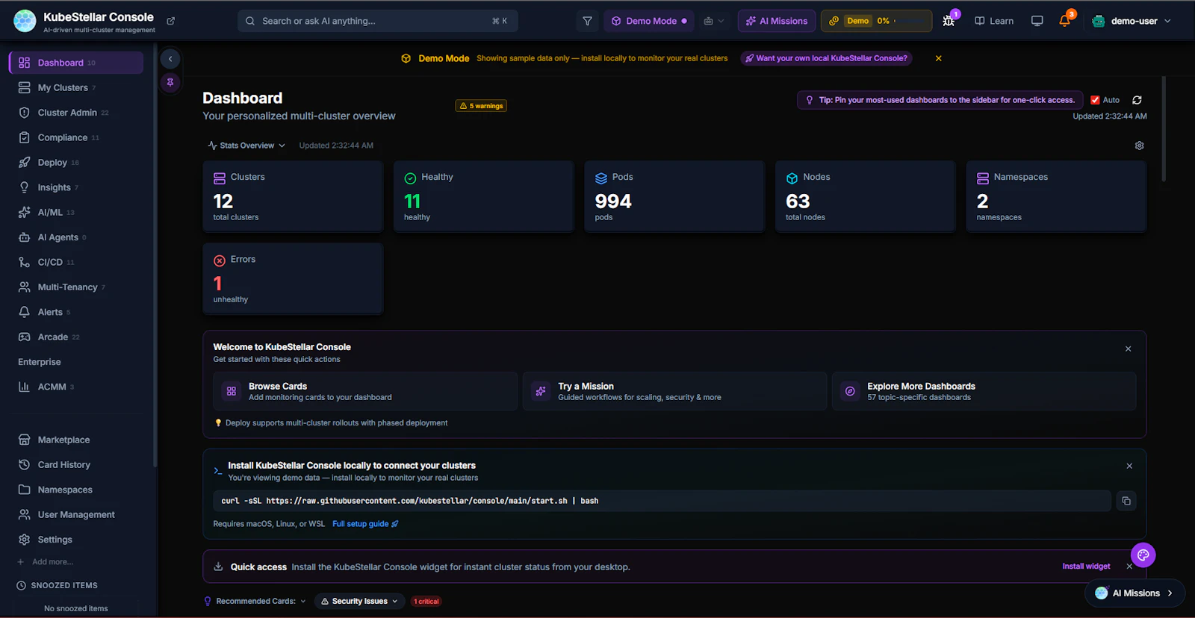Navigate to Deploy in the sidebar
Viewport: 1195px width, 618px height.
76,163
